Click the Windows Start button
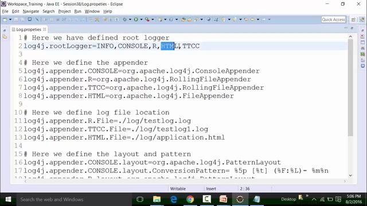Image resolution: width=367 pixels, height=206 pixels. click(x=8, y=200)
